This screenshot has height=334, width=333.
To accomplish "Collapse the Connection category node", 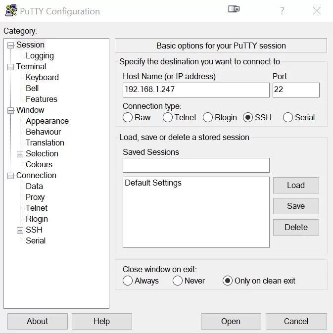I will click(11, 176).
